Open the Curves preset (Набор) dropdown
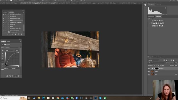 tap(12, 48)
